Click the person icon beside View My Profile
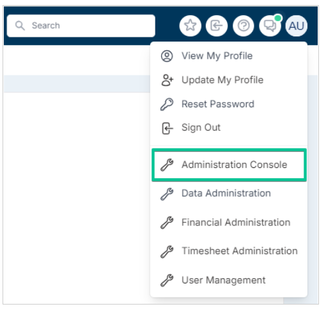The width and height of the screenshot is (326, 309). (167, 56)
